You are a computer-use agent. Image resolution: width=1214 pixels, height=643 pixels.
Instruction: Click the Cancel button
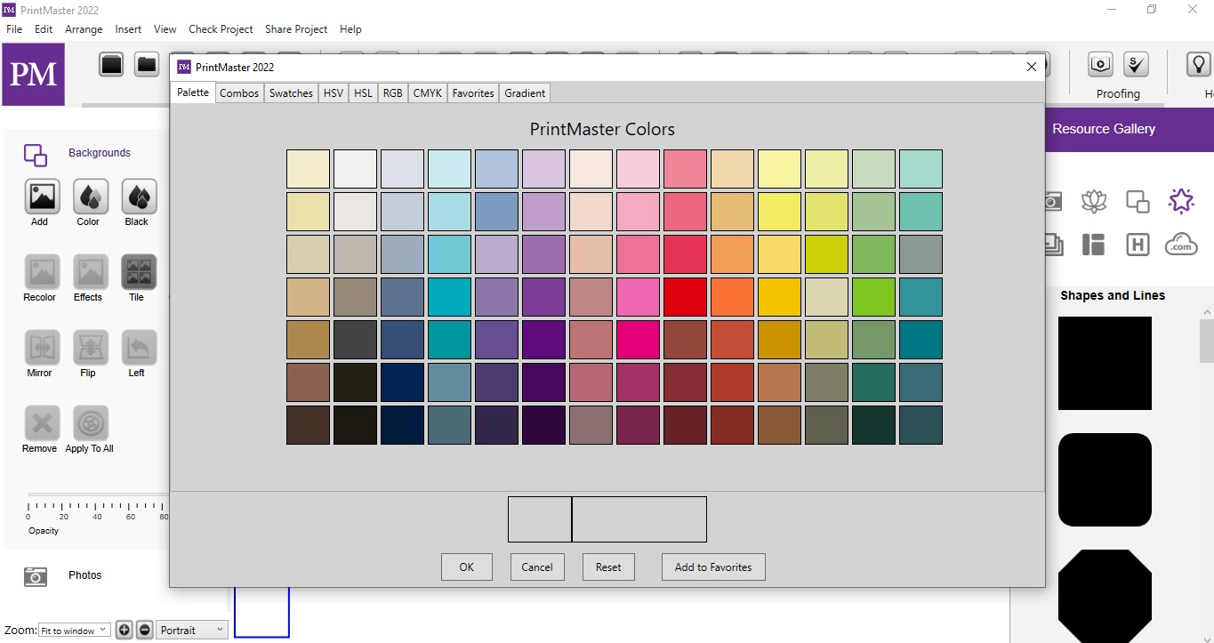[x=537, y=567]
